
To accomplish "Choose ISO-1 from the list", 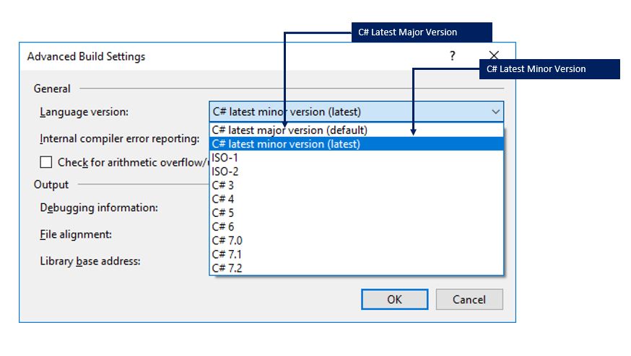I will [x=225, y=158].
